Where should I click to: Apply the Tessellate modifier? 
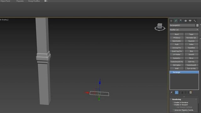click(x=191, y=48)
